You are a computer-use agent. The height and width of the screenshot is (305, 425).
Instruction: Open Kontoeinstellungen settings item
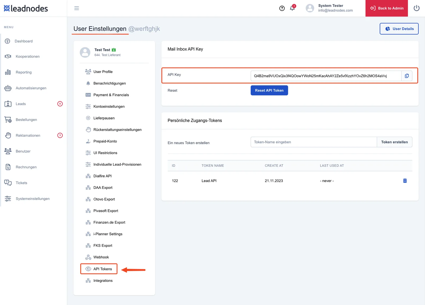[109, 107]
